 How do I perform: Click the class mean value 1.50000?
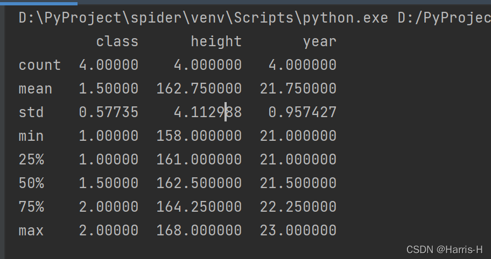pos(108,89)
